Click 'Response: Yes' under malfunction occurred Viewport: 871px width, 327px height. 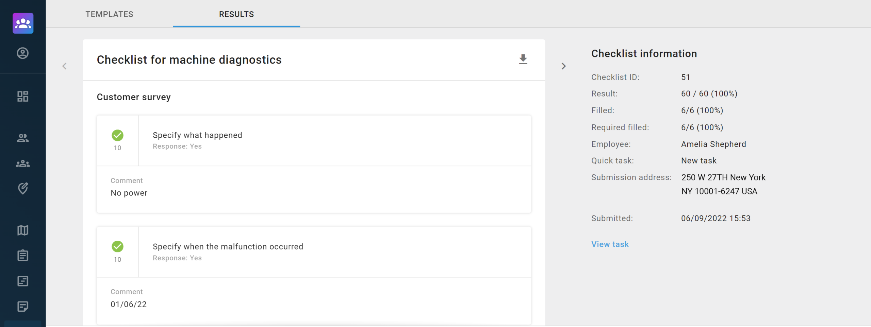177,258
